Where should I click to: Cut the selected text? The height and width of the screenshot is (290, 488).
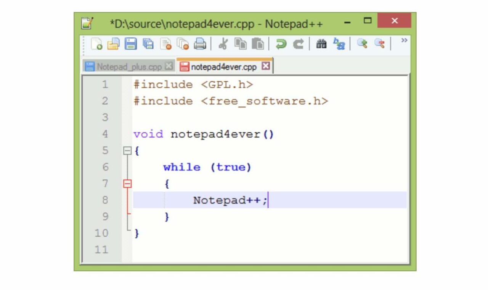[x=224, y=43]
